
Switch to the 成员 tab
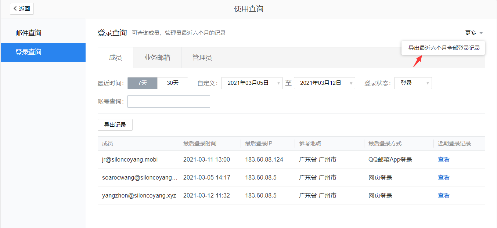(x=115, y=57)
